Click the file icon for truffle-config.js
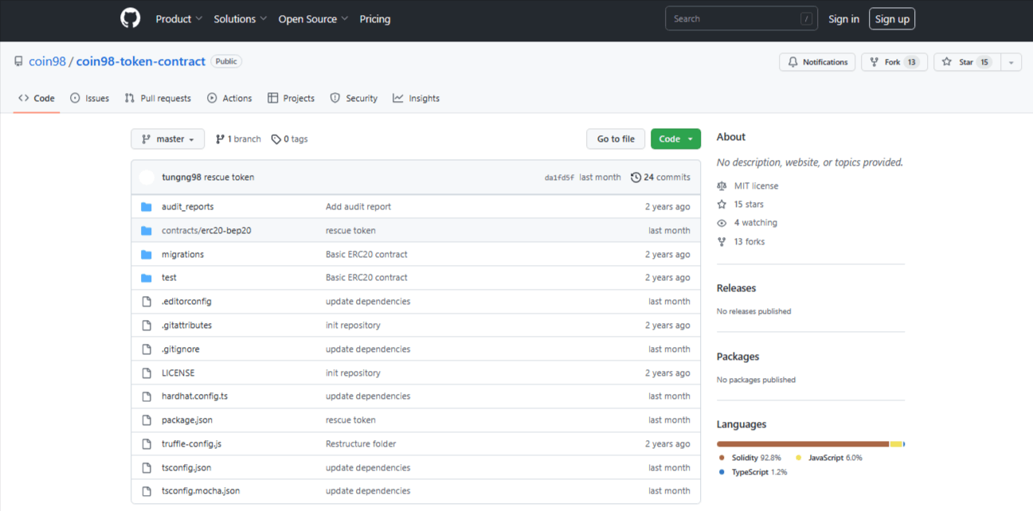Screen dimensions: 1033x511 147,444
